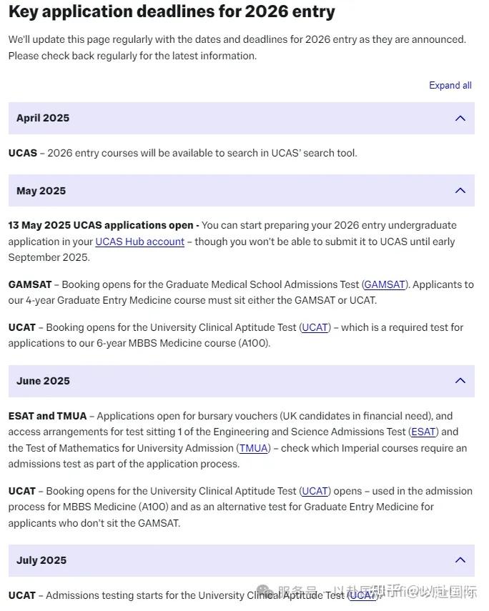Click the UCAT link under July 2025
This screenshot has width=489, height=611.
tap(362, 595)
